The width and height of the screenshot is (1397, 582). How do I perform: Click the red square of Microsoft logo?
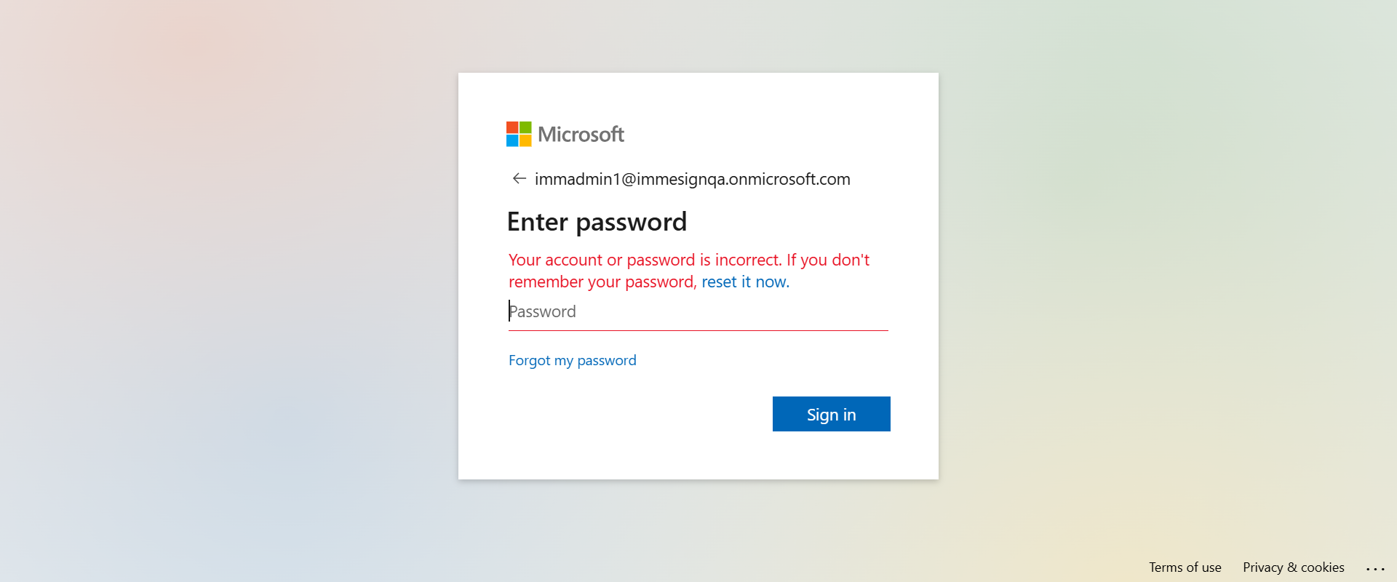coord(512,127)
